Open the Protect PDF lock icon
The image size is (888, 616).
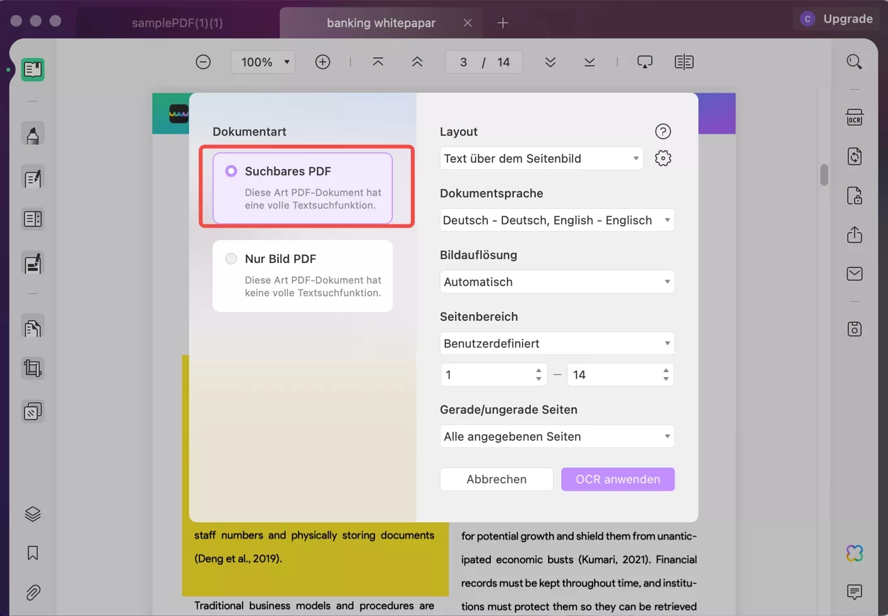pos(855,195)
